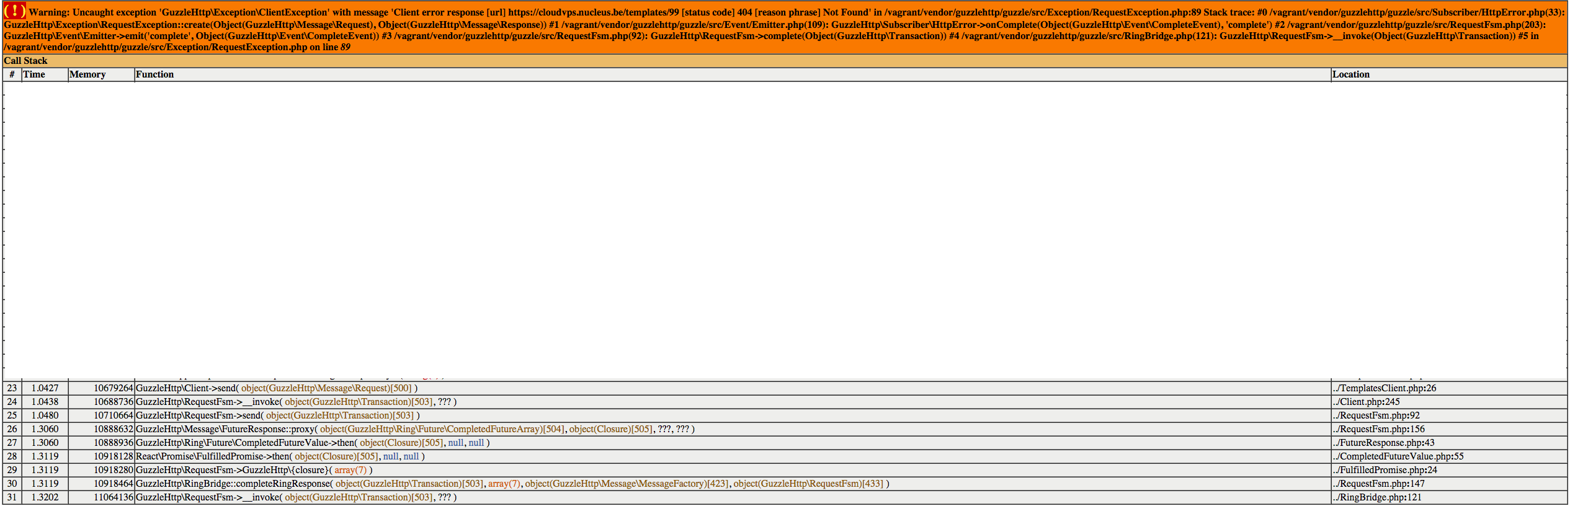The image size is (1570, 506).
Task: Click the GuzzleHttp\{closure} function entry
Action: click(x=254, y=470)
